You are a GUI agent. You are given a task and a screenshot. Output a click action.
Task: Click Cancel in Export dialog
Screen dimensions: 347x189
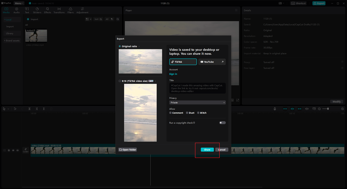(x=222, y=150)
